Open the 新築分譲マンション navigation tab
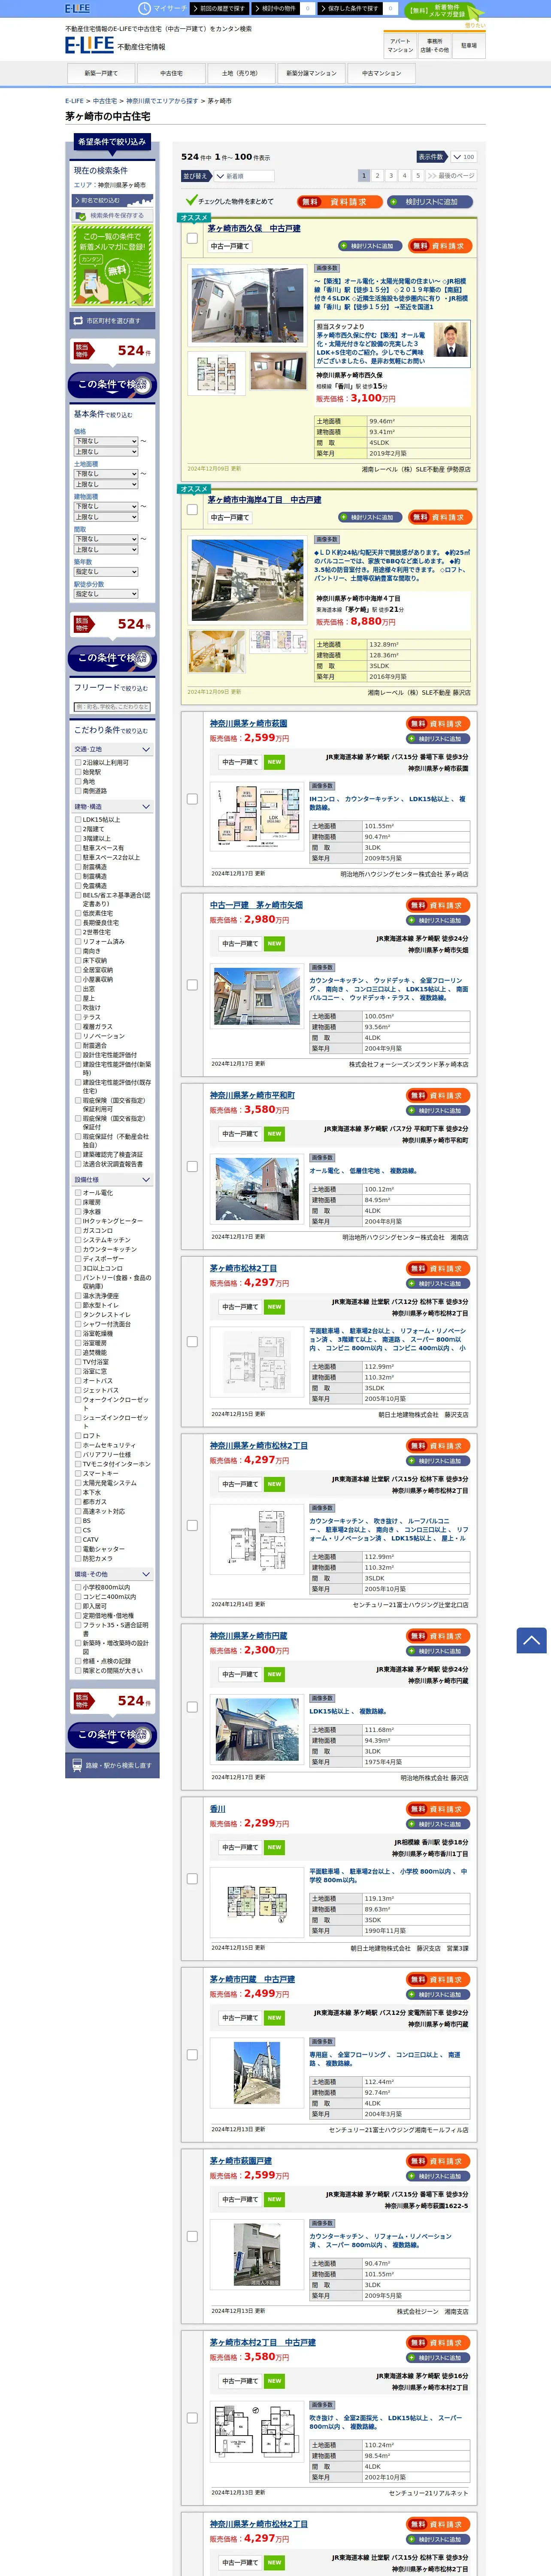551x2576 pixels. click(x=311, y=73)
